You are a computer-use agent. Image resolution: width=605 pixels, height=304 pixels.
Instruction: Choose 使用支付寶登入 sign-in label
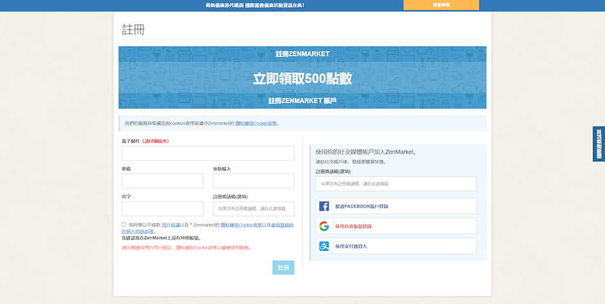(351, 246)
